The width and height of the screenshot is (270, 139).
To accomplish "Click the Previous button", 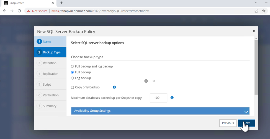I will pyautogui.click(x=228, y=123).
